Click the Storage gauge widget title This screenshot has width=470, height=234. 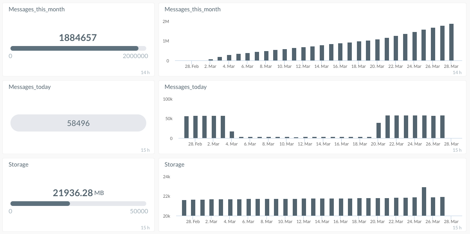[x=19, y=165]
